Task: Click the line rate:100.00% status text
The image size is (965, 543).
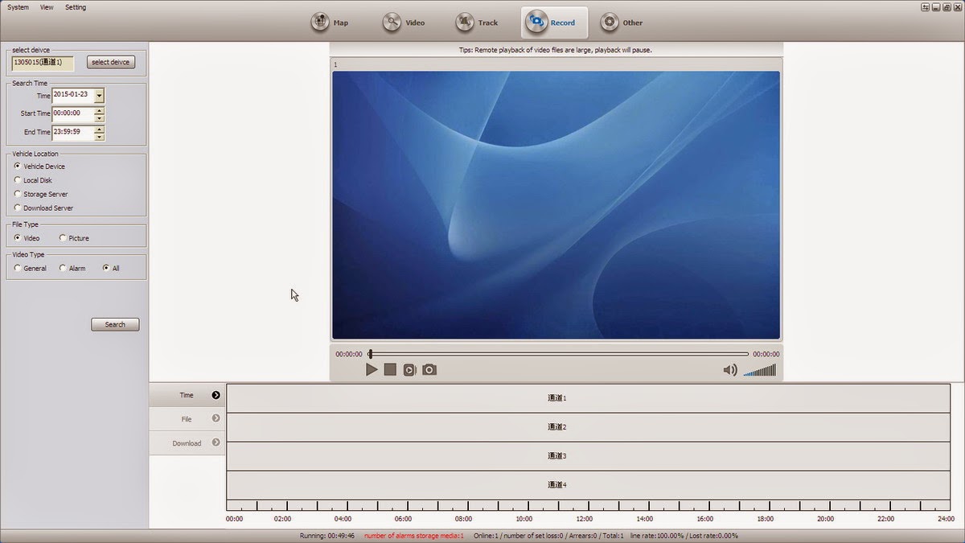Action: pyautogui.click(x=657, y=536)
